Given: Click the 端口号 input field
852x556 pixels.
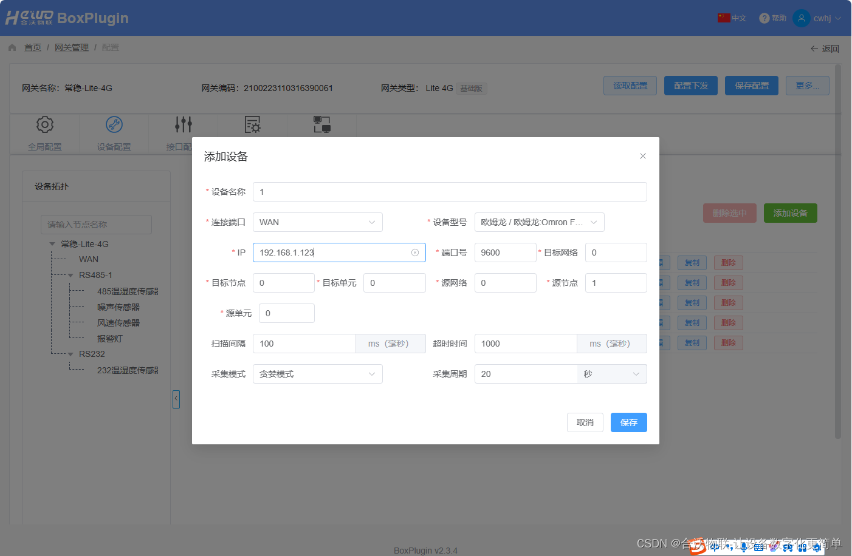Looking at the screenshot, I should pyautogui.click(x=506, y=253).
